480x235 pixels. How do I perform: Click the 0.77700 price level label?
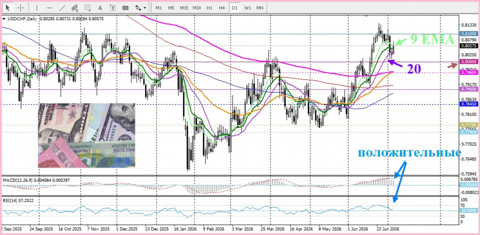tap(469, 125)
